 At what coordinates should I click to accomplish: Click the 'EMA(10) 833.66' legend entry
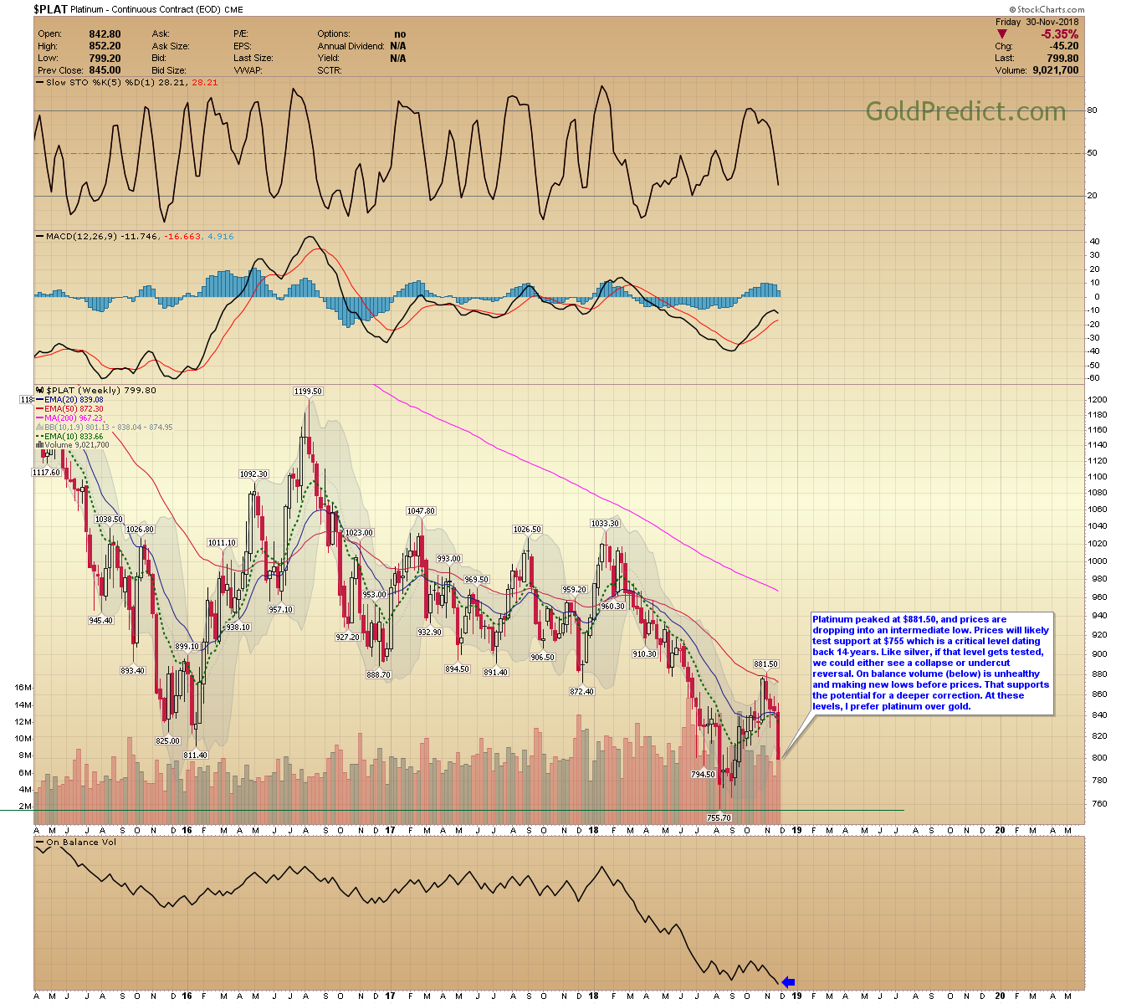click(74, 436)
